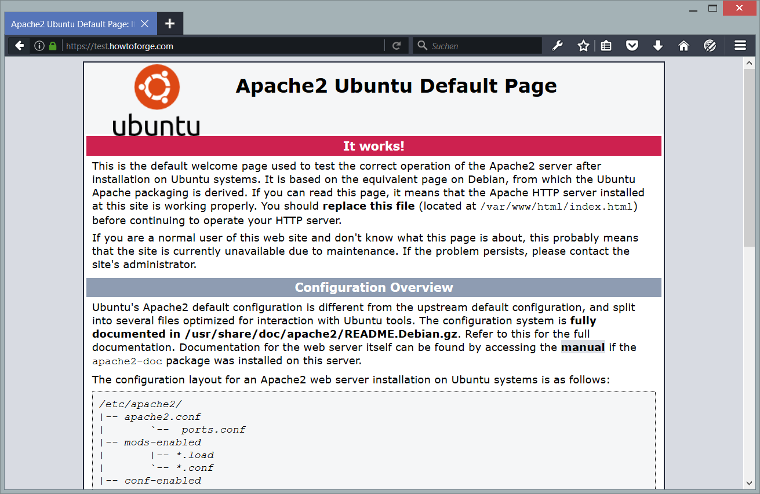Click the 'Configuration Overview' heading

tap(374, 287)
